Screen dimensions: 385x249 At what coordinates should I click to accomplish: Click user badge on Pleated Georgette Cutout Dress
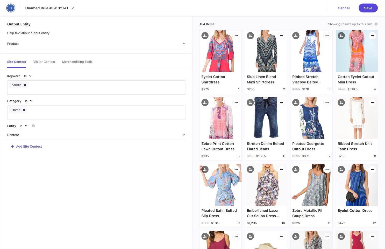(296, 103)
